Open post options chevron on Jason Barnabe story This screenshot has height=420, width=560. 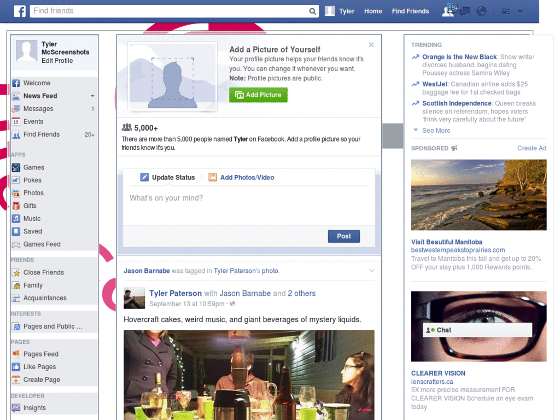coord(371,271)
